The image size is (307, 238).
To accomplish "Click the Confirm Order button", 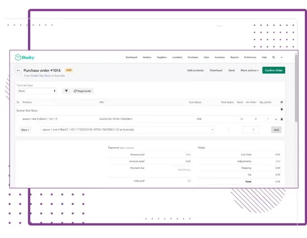I will [274, 70].
